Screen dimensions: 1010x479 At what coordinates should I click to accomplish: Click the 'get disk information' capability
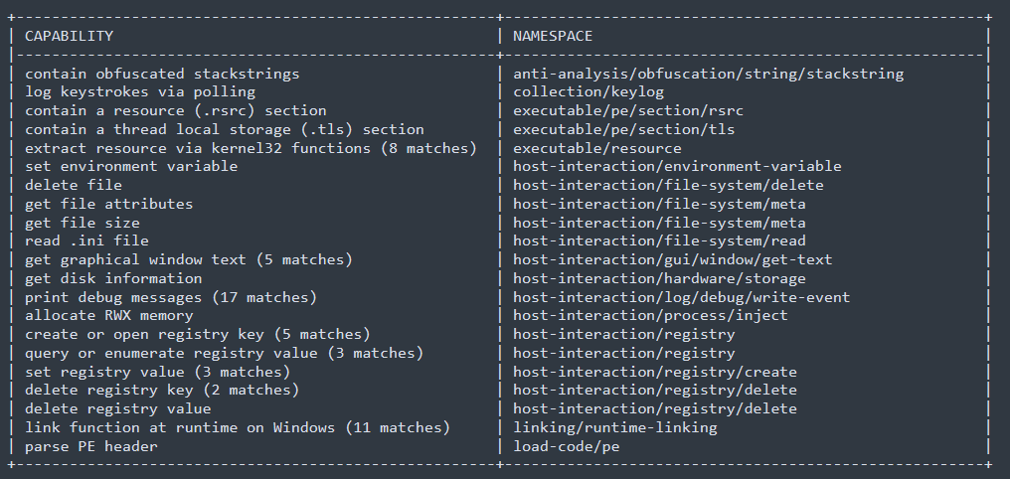pyautogui.click(x=113, y=278)
